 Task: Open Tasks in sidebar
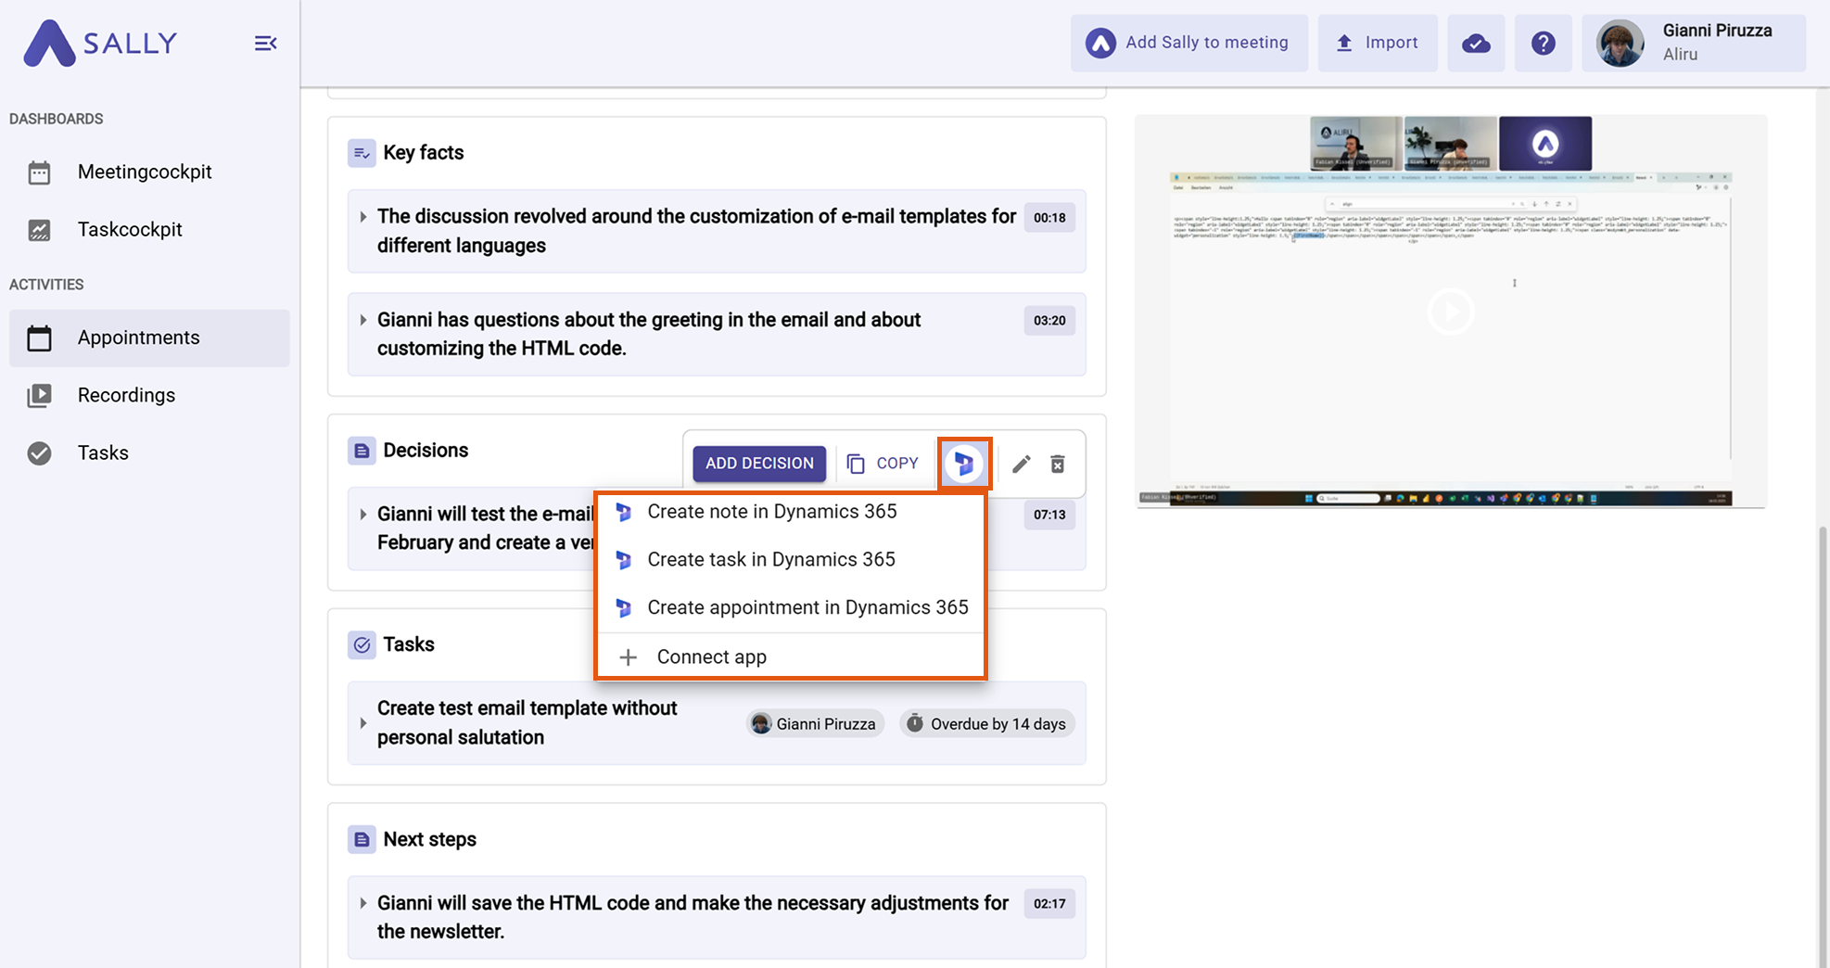click(149, 452)
